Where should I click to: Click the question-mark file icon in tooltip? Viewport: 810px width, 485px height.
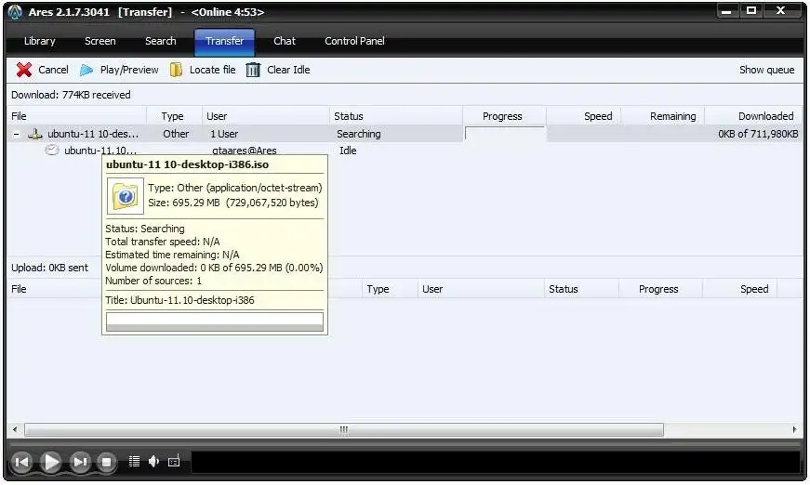125,195
